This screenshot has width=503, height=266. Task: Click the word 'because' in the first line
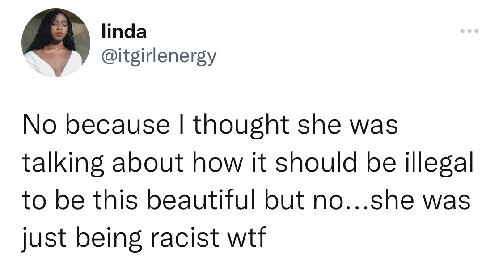click(118, 126)
